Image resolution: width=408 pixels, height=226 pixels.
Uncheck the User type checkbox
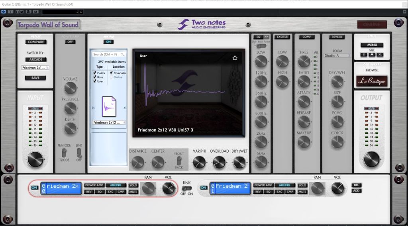pyautogui.click(x=95, y=81)
